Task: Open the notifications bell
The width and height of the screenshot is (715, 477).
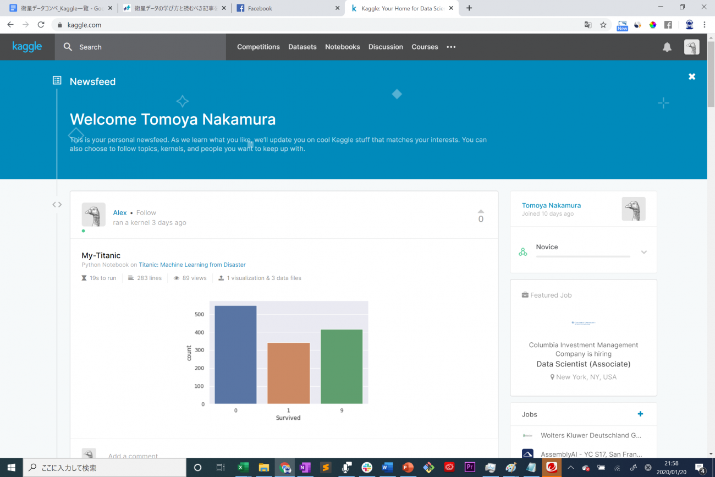Action: (x=667, y=47)
